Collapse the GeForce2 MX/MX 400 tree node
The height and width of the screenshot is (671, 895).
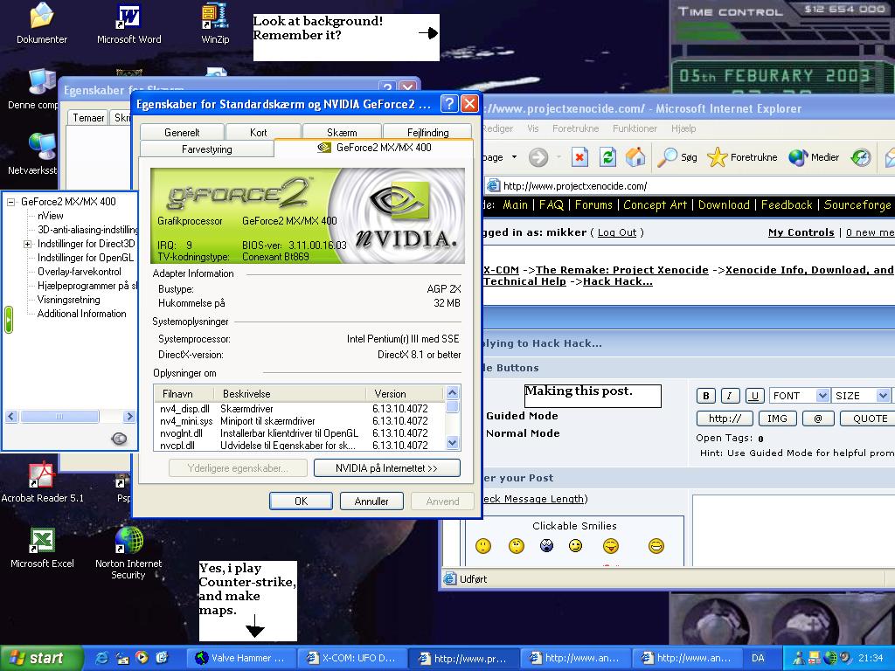pyautogui.click(x=10, y=202)
